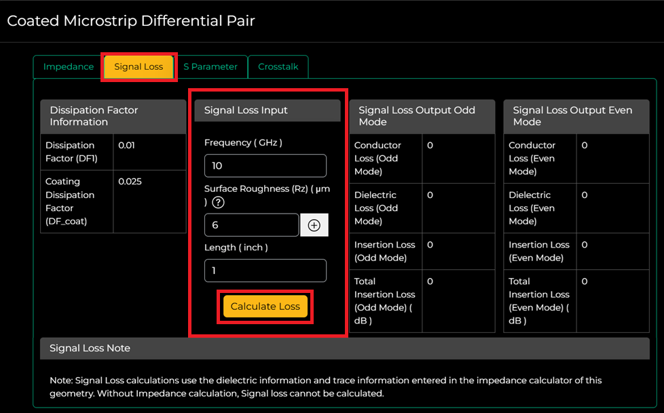Click the plus icon beside Surface Roughness
The height and width of the screenshot is (413, 664).
tap(314, 225)
